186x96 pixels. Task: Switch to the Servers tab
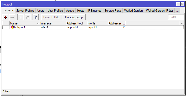tap(8, 10)
